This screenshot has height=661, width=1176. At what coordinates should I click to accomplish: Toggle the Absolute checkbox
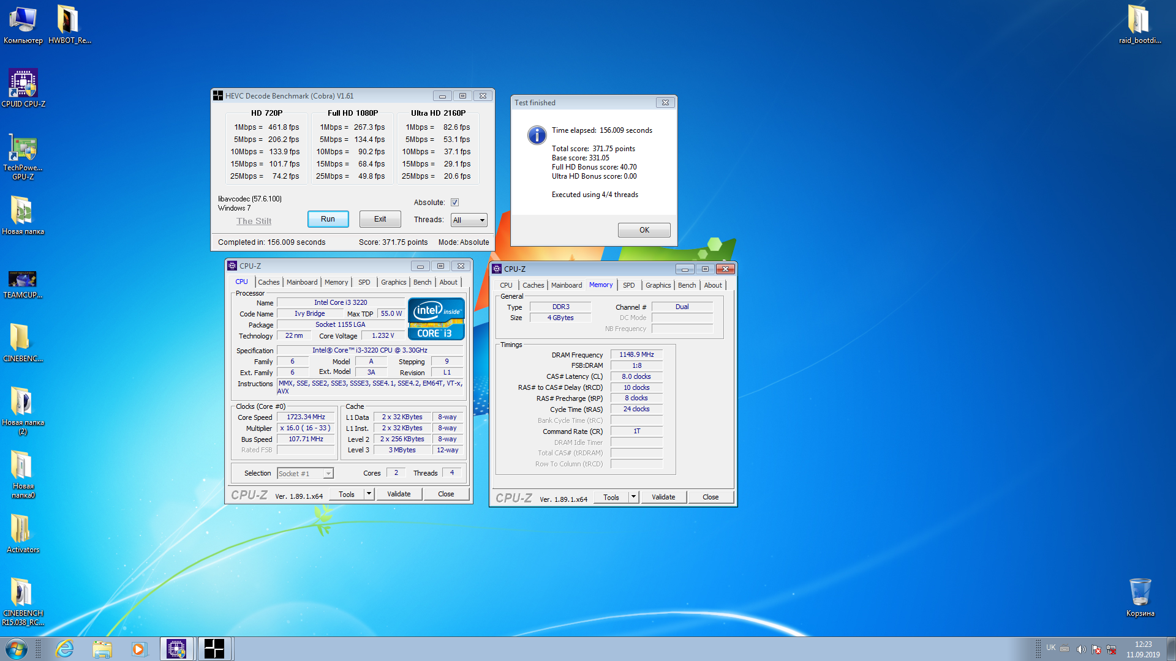(454, 203)
